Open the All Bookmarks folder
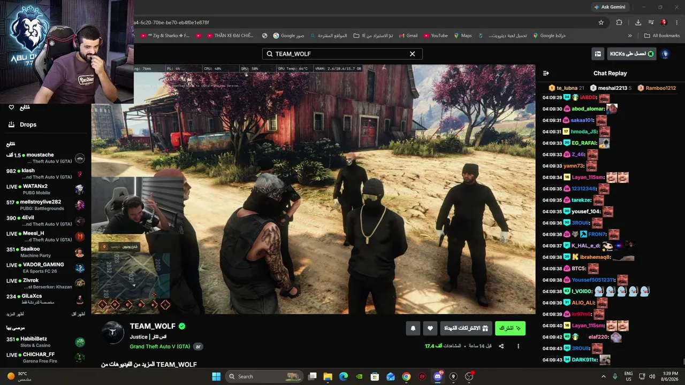This screenshot has height=385, width=685. tap(662, 36)
